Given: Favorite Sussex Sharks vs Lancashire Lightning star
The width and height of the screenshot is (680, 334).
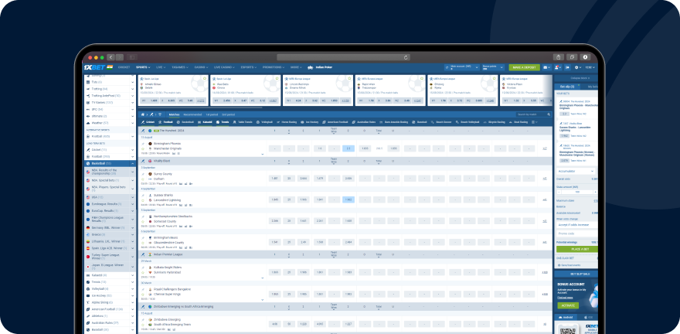Looking at the screenshot, I should (143, 200).
